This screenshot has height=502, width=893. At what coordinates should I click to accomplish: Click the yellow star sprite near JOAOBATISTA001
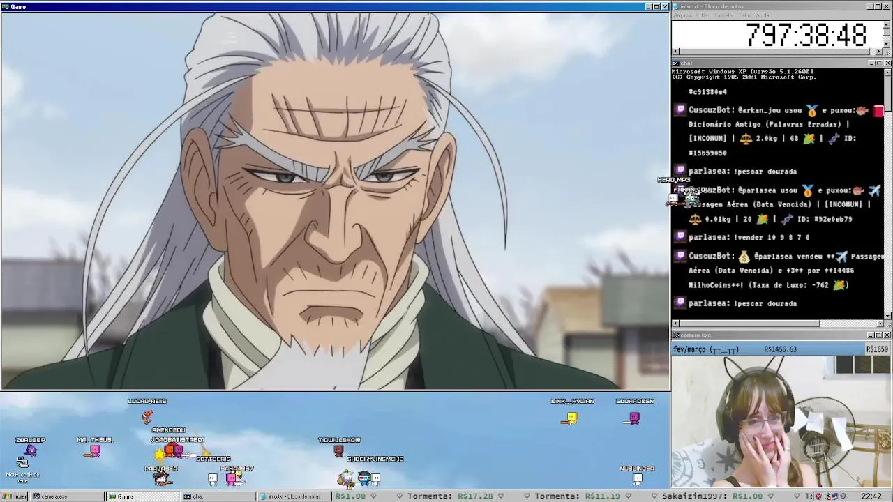(160, 455)
